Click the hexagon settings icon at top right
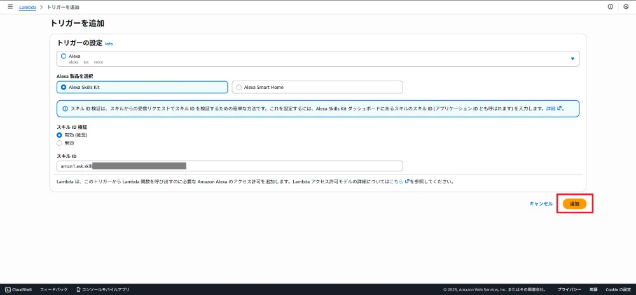 (626, 7)
